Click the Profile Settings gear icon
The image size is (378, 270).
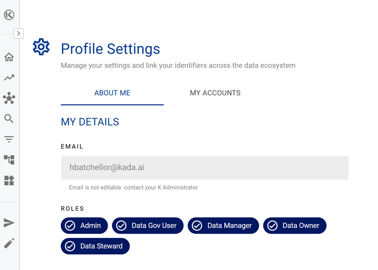41,47
